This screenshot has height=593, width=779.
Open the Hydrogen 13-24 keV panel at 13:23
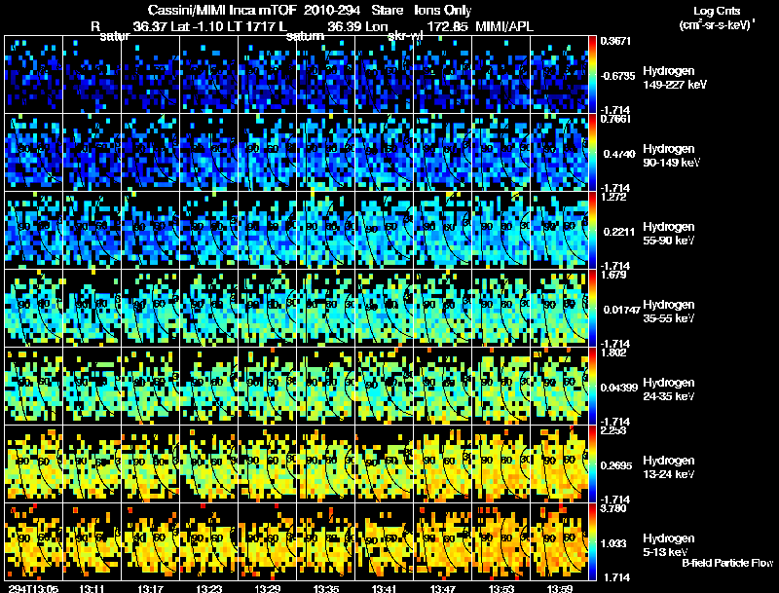(208, 464)
